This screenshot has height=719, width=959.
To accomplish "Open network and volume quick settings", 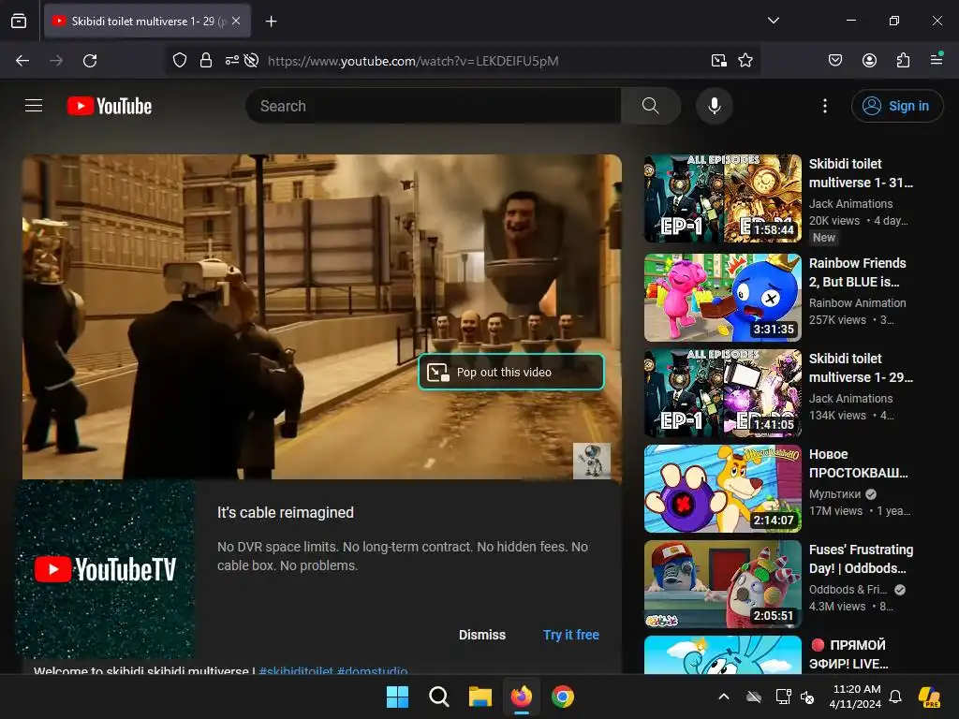I will (x=795, y=697).
